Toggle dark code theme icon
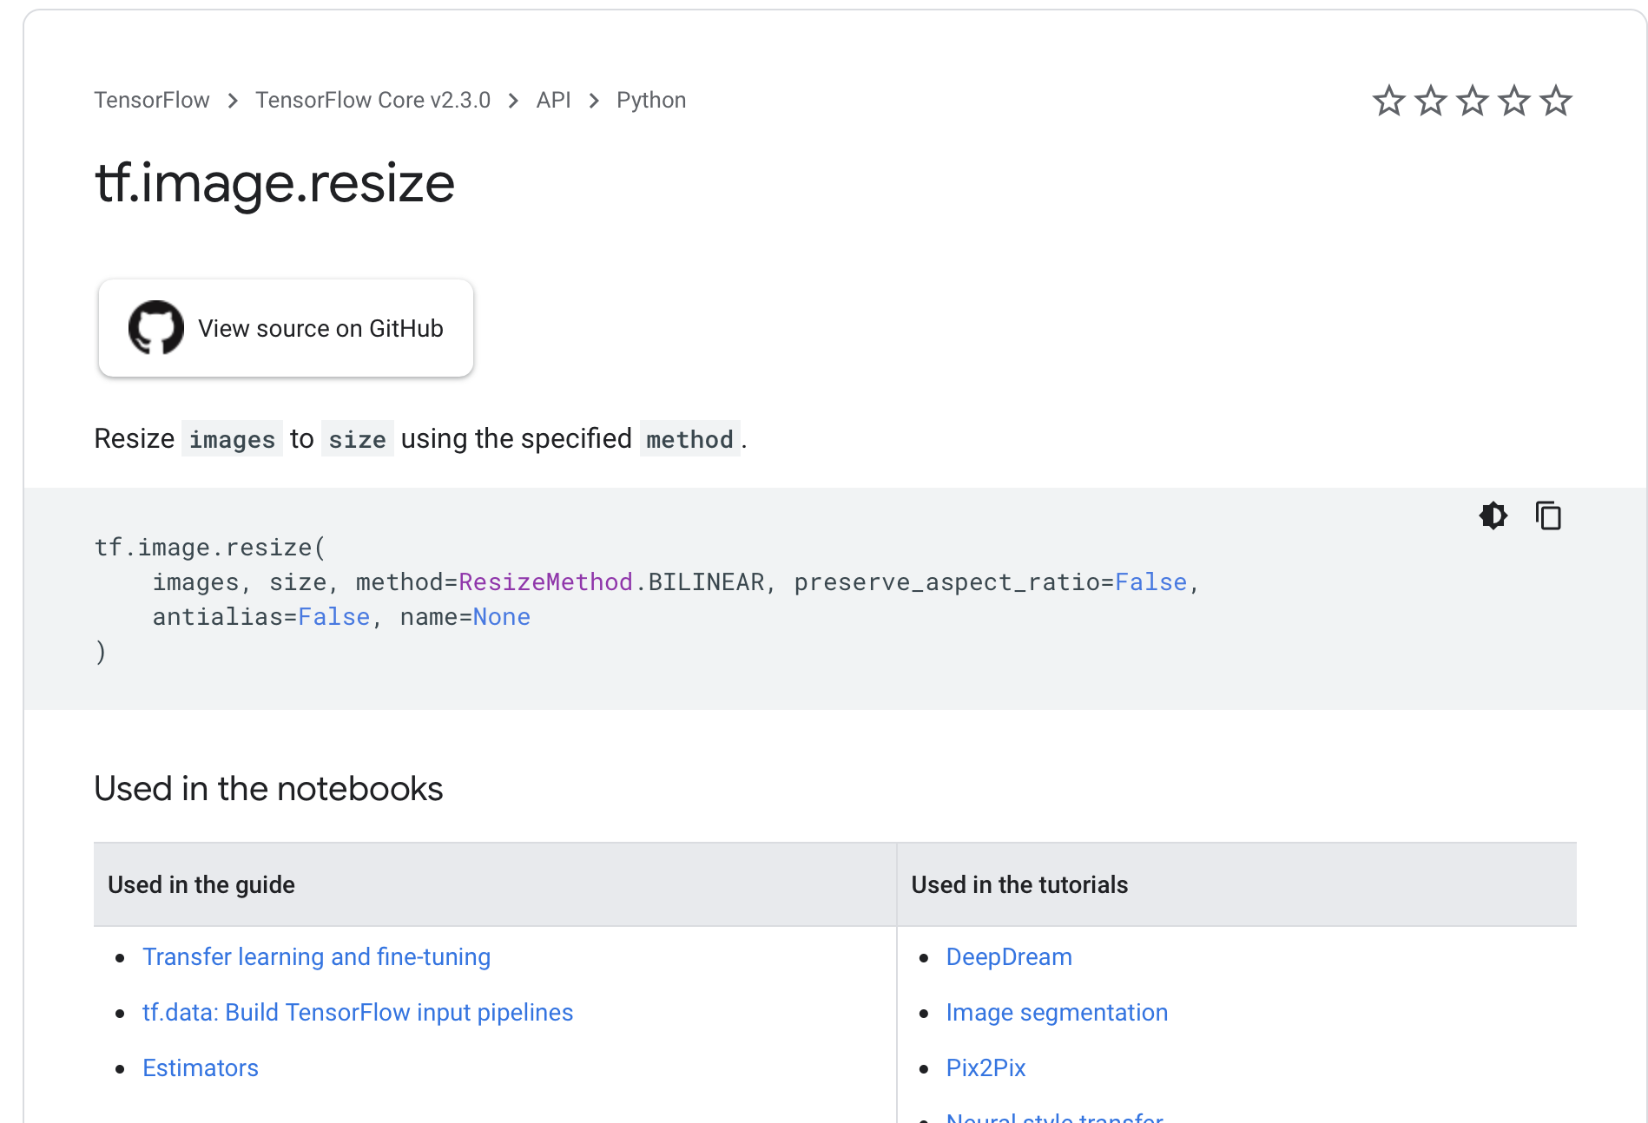This screenshot has width=1648, height=1123. (x=1493, y=516)
